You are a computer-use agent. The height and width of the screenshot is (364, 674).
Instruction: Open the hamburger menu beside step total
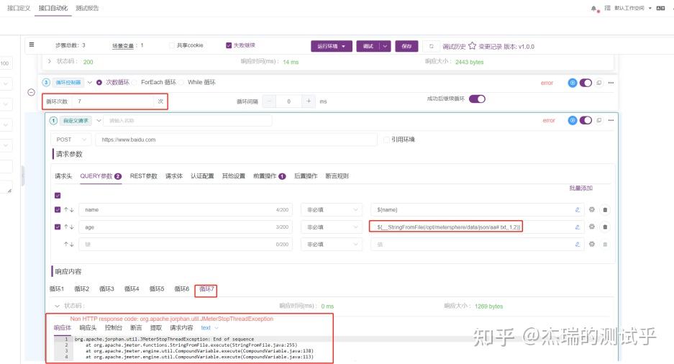coord(32,45)
